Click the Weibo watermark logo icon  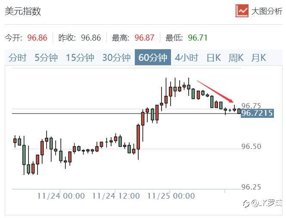[x=246, y=204]
